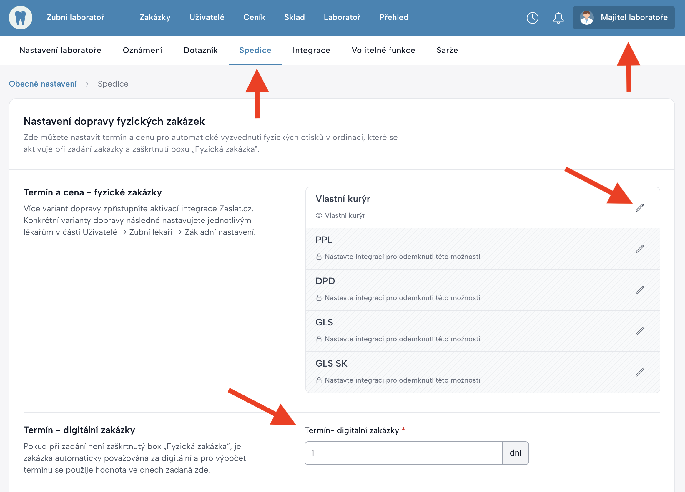Click the Vlastní kurýr visibility eye icon
The width and height of the screenshot is (685, 492).
pos(319,215)
